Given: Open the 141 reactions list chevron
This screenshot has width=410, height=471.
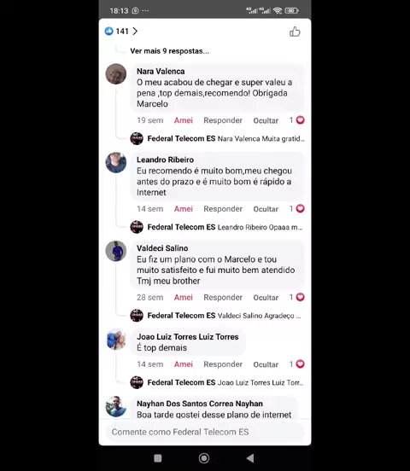Looking at the screenshot, I should point(135,32).
